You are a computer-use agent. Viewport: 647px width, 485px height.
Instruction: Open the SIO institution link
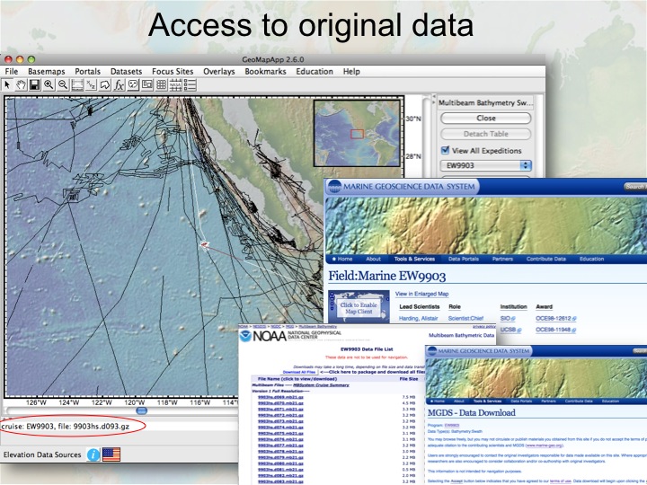click(x=507, y=318)
